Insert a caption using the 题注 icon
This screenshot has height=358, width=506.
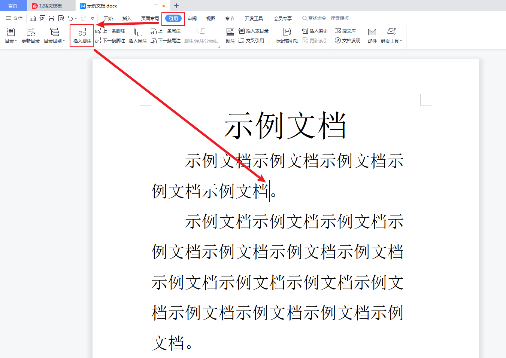230,36
